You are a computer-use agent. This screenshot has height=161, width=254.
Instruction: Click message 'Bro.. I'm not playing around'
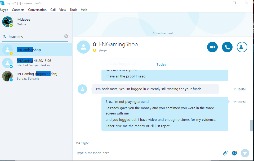click(x=127, y=102)
